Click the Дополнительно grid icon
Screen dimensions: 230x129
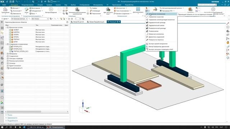click(x=138, y=9)
